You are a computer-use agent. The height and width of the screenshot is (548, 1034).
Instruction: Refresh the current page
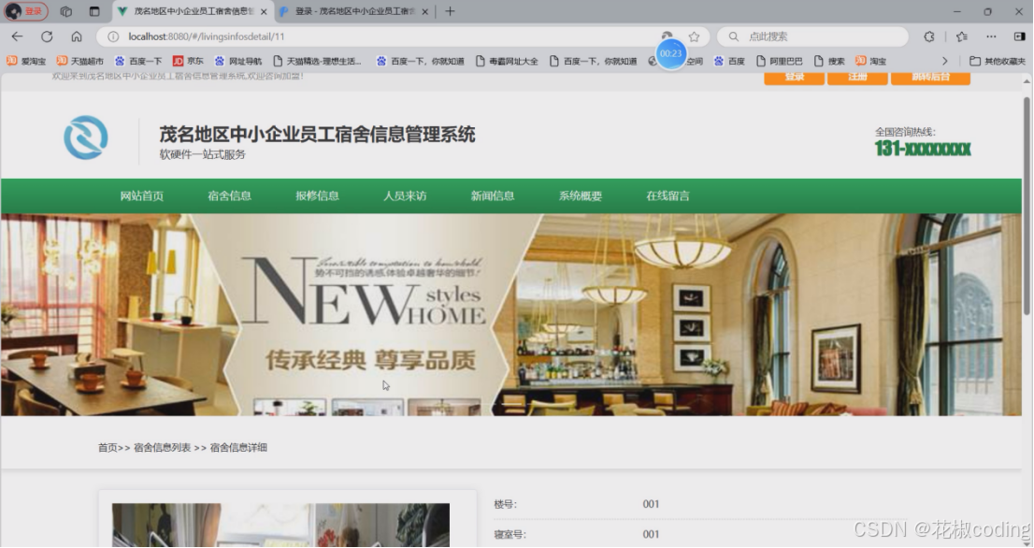(47, 36)
